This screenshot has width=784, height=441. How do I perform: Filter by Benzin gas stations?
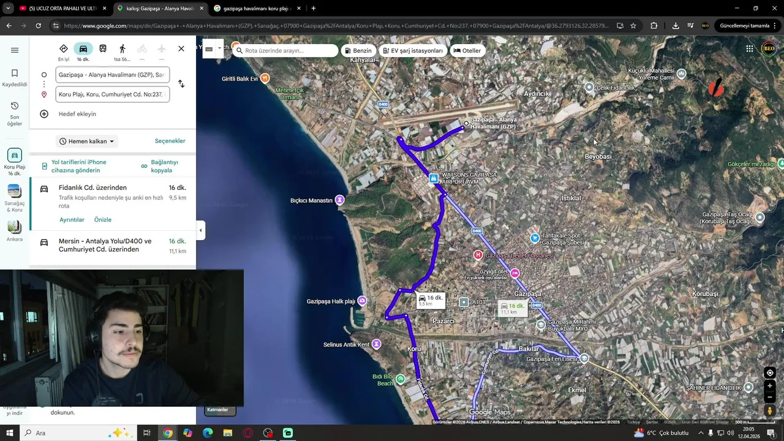click(x=358, y=51)
